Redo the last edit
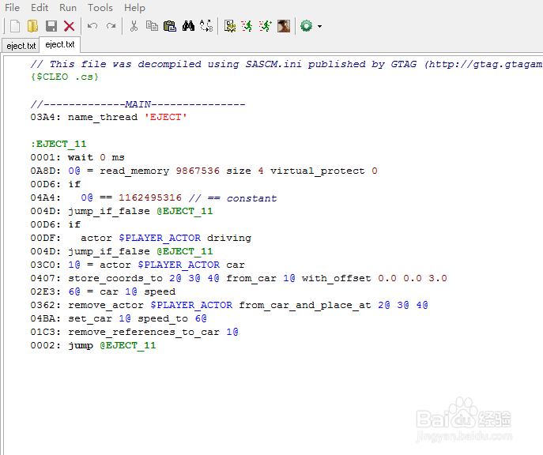 coord(111,26)
